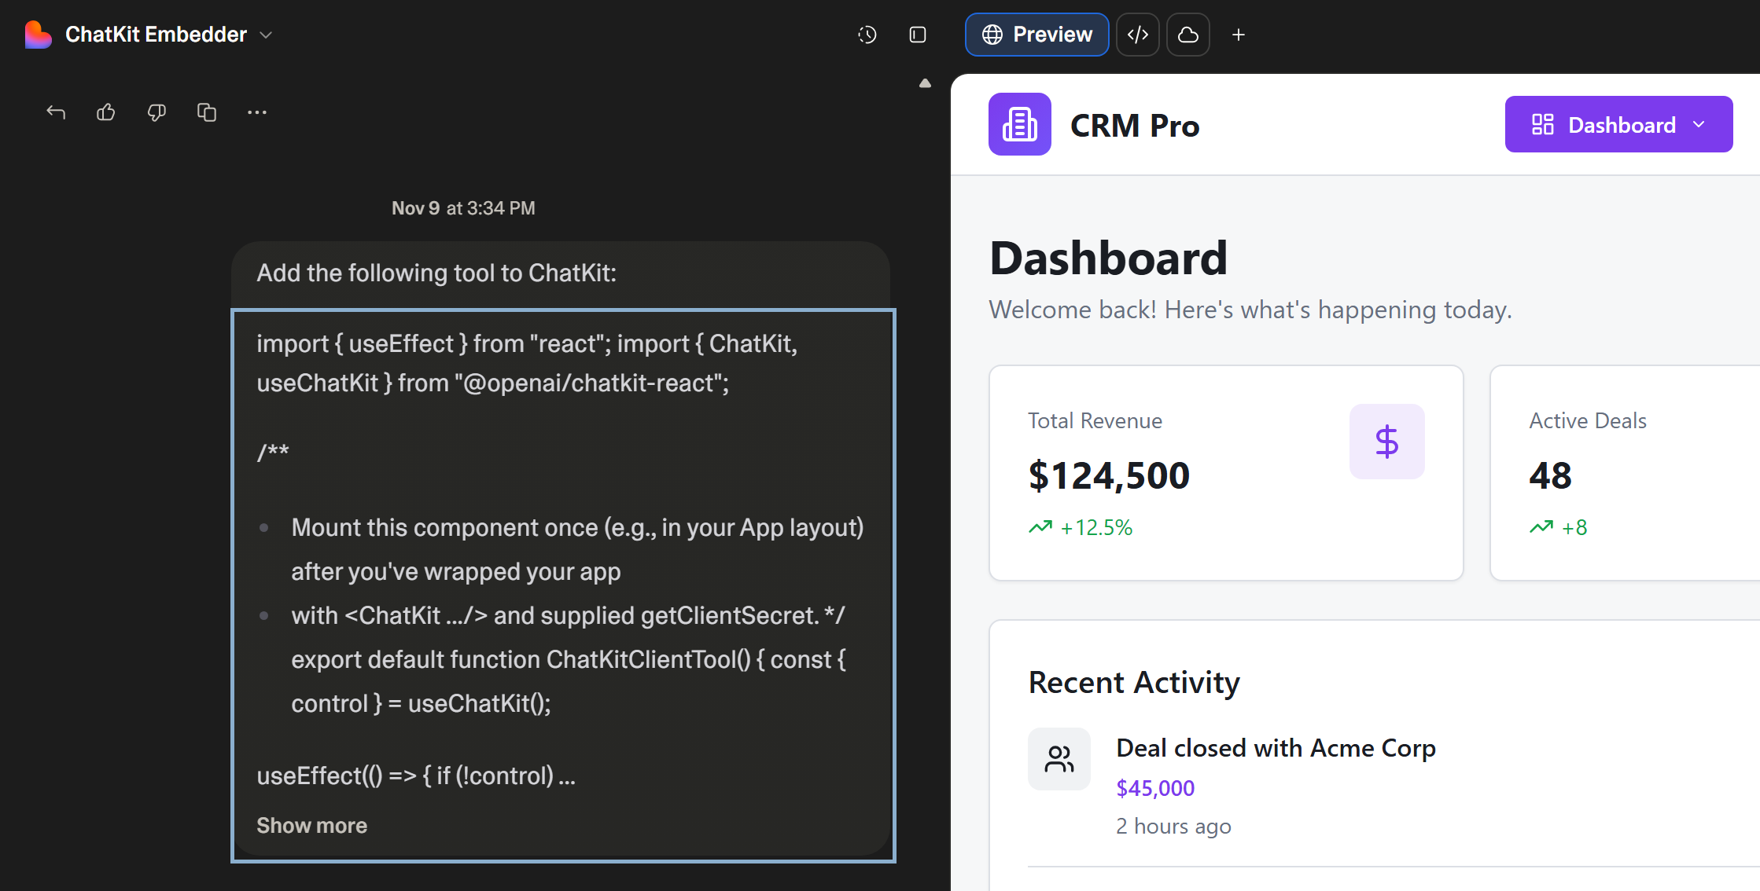The height and width of the screenshot is (891, 1760).
Task: Toggle the side panel layout icon
Action: pyautogui.click(x=917, y=35)
